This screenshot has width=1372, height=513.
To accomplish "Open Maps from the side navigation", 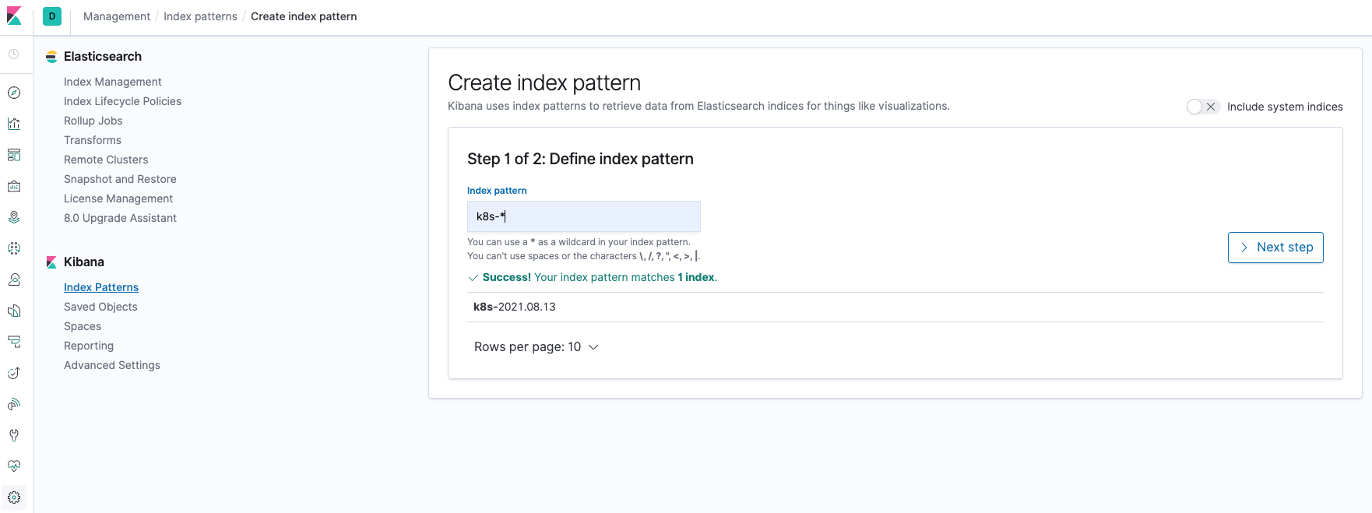I will [x=14, y=217].
